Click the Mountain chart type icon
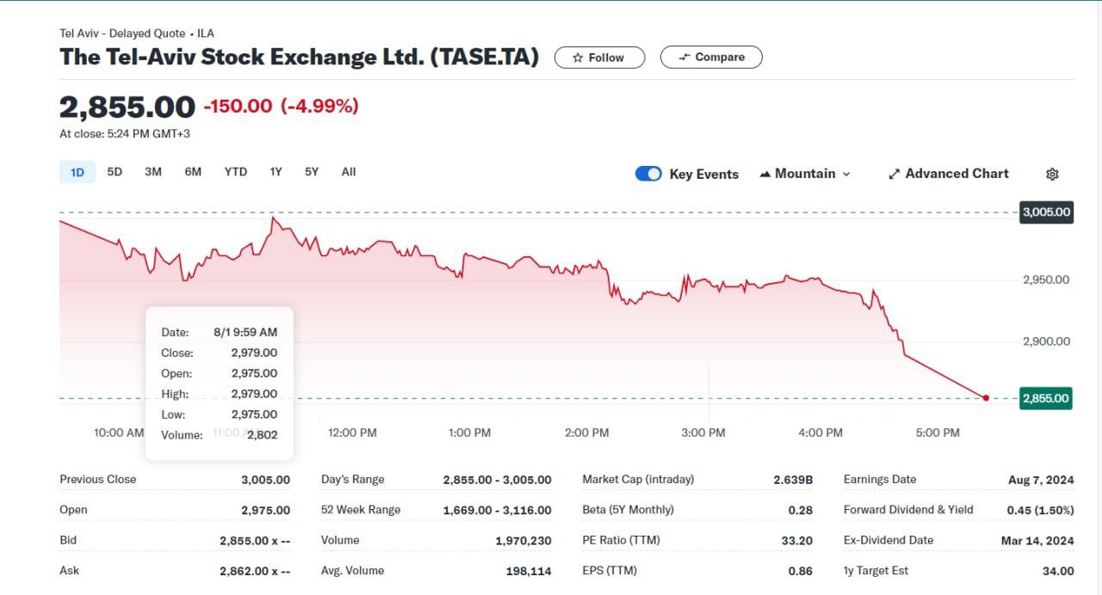Screen dimensions: 1102x595 pyautogui.click(x=765, y=174)
